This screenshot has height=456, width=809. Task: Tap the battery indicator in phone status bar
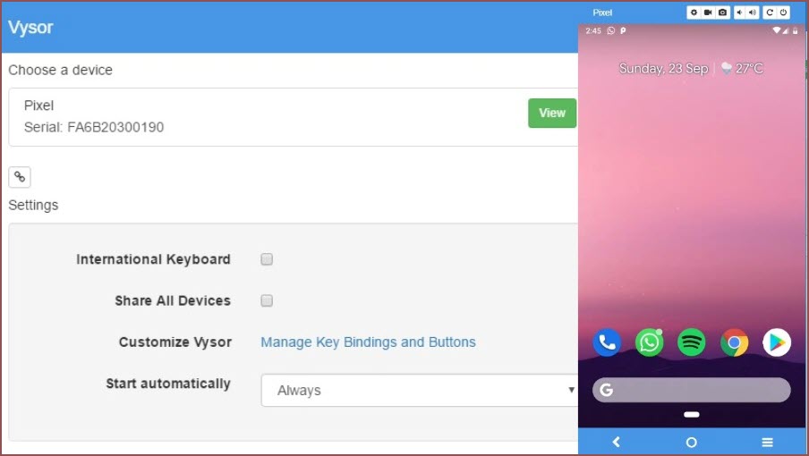(795, 31)
